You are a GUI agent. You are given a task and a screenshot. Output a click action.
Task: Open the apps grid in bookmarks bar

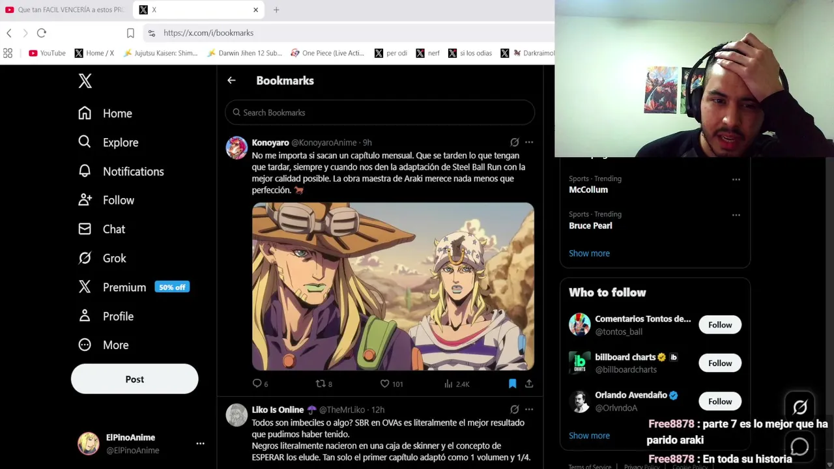8,53
